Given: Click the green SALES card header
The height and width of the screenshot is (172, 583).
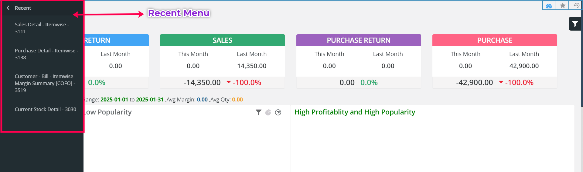Looking at the screenshot, I should pyautogui.click(x=222, y=40).
